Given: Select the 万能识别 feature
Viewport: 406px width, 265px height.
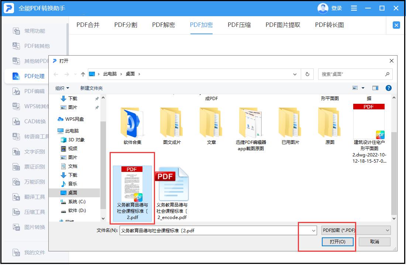Looking at the screenshot, I should (x=28, y=182).
